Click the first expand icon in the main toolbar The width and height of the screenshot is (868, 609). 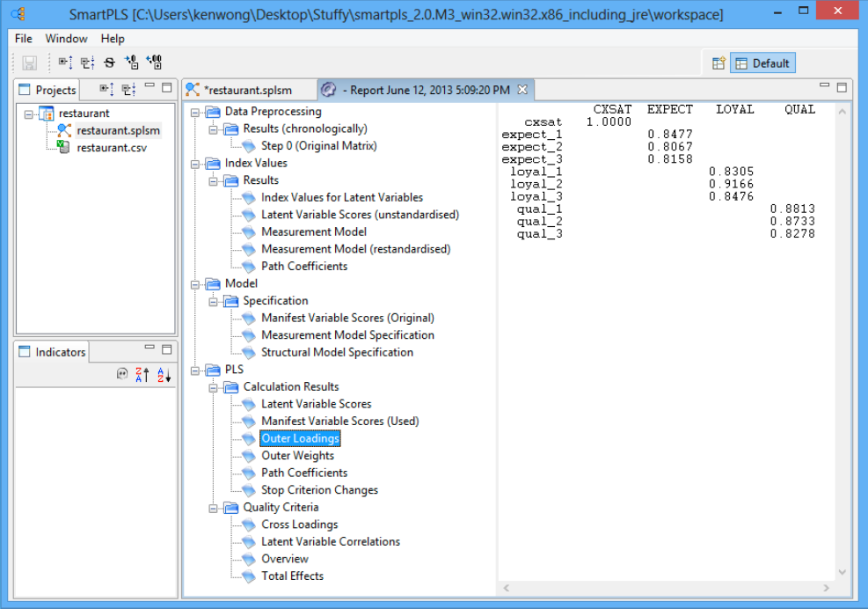coord(64,62)
